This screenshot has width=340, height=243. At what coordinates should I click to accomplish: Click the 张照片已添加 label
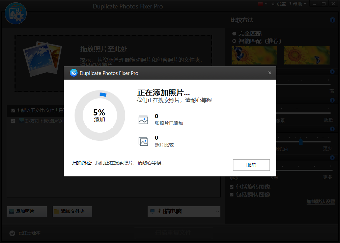[169, 123]
